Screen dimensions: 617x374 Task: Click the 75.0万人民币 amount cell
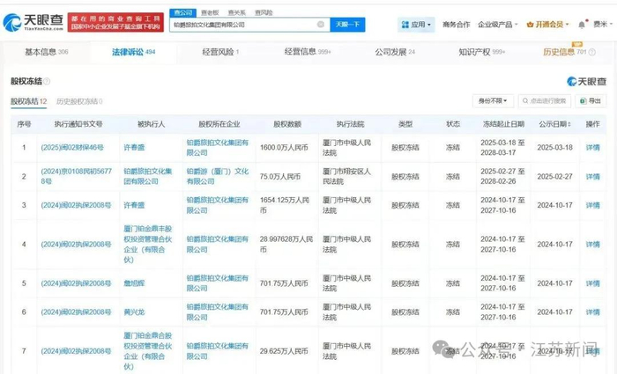point(279,176)
